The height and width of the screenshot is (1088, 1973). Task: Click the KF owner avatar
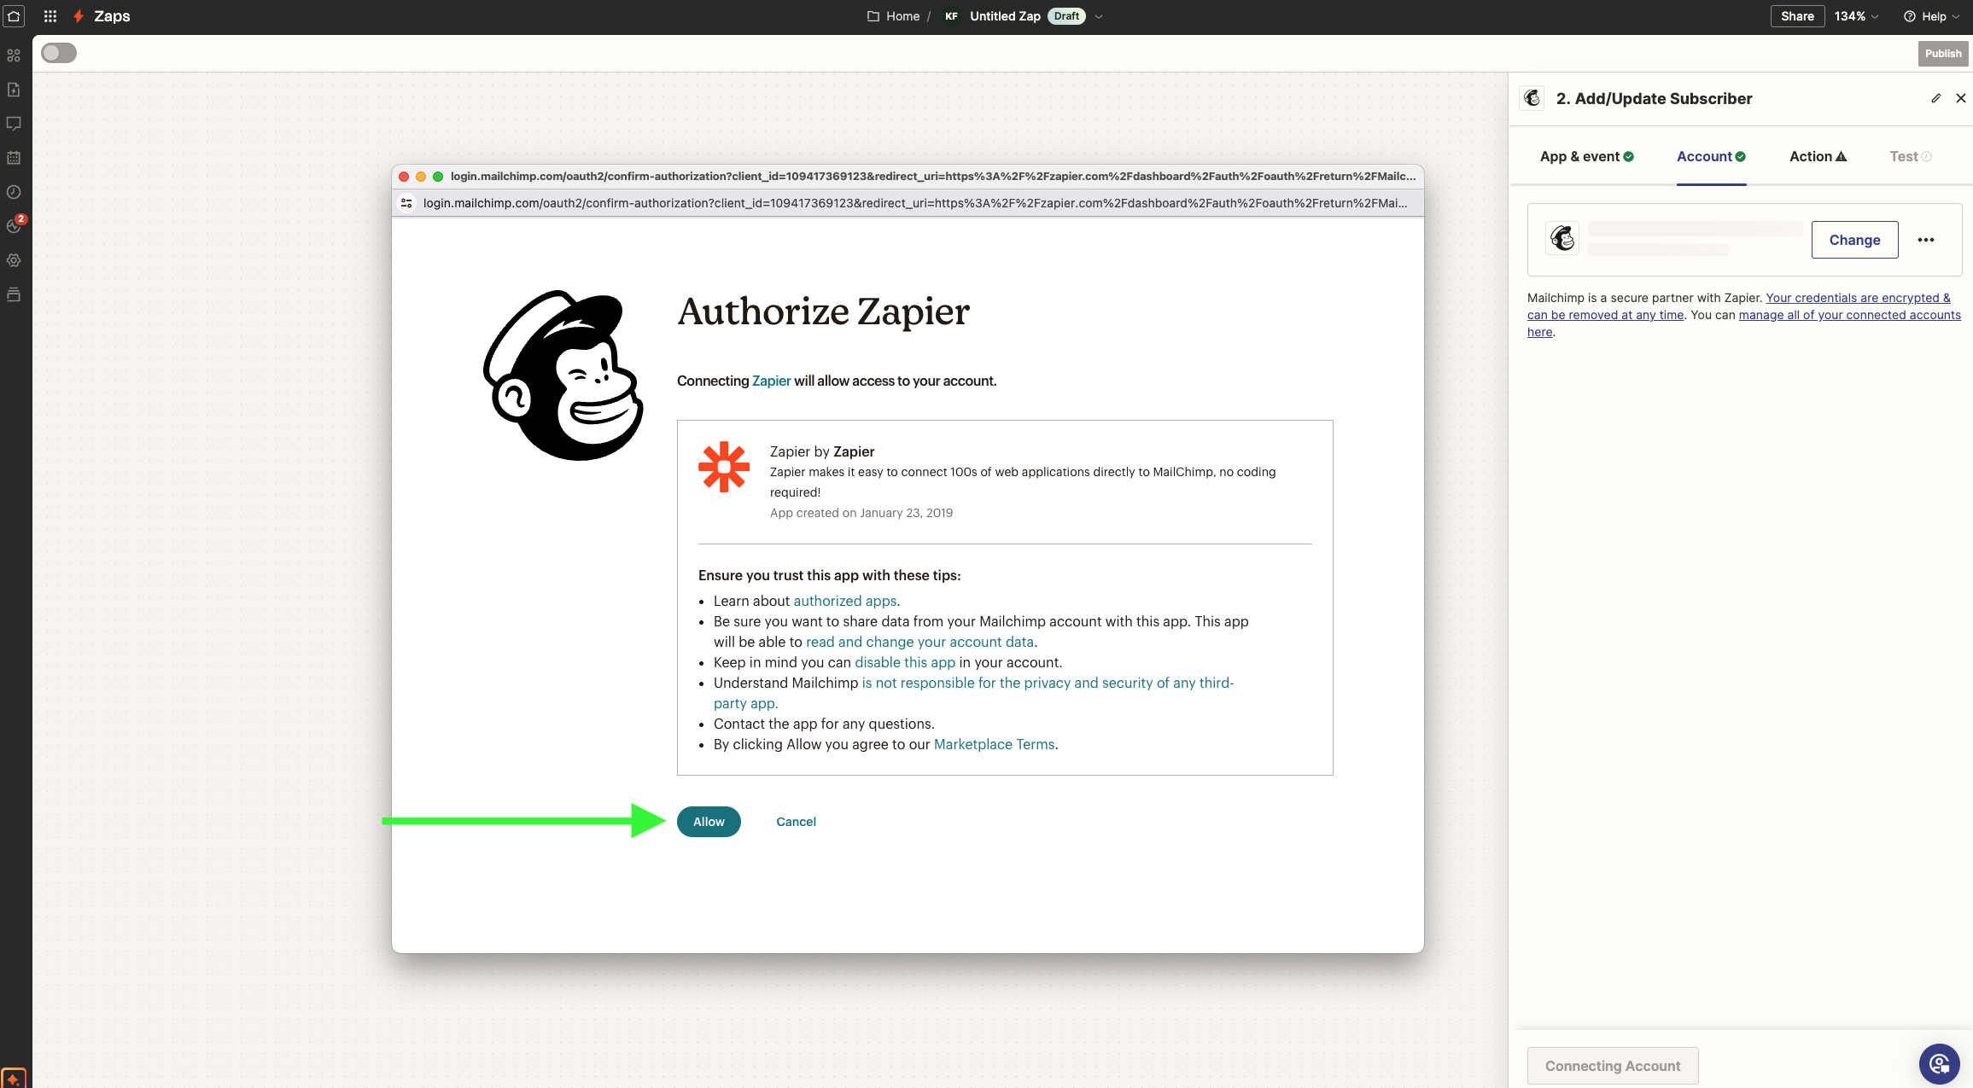tap(951, 16)
